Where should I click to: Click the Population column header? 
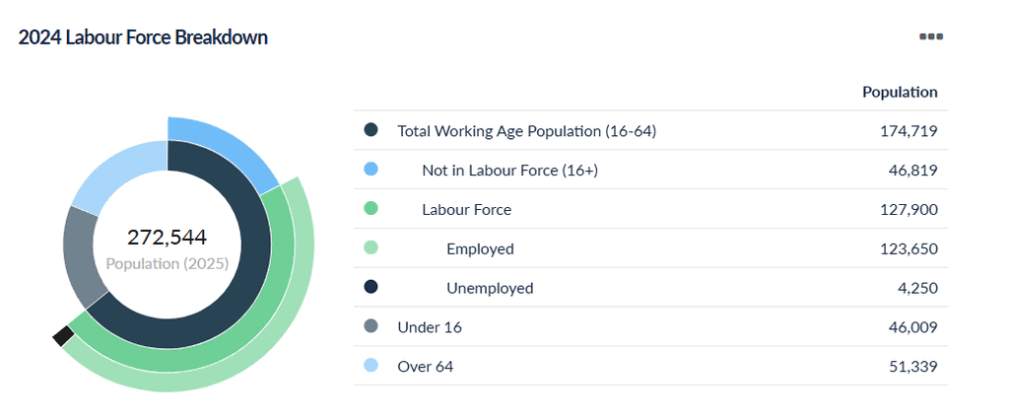pos(900,92)
